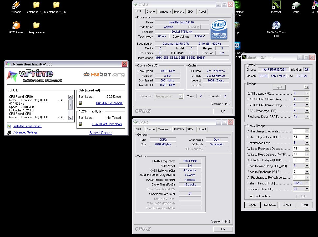Screen dimensions: 318x237
Task: Click the Exit button in MemSet
Action: (305, 205)
